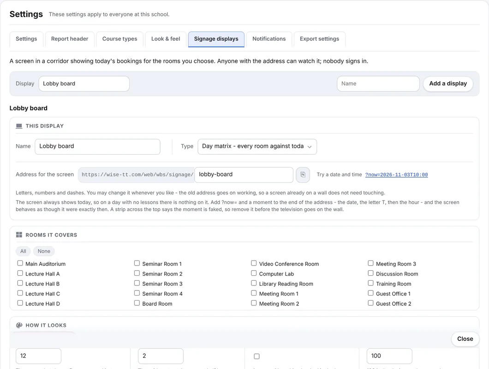Click the monitor icon beside THIS DISPLAY
Screen dimensions: 489x369
coord(19,126)
